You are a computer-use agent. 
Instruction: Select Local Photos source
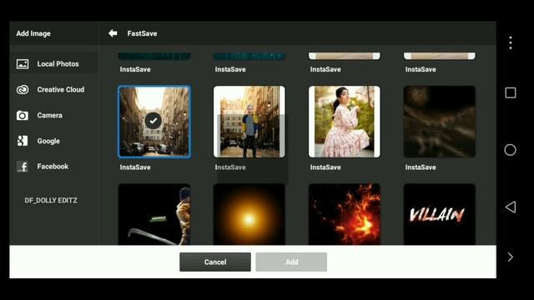point(53,64)
